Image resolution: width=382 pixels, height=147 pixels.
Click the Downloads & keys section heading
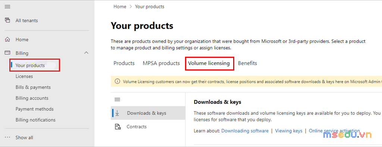coord(217,102)
